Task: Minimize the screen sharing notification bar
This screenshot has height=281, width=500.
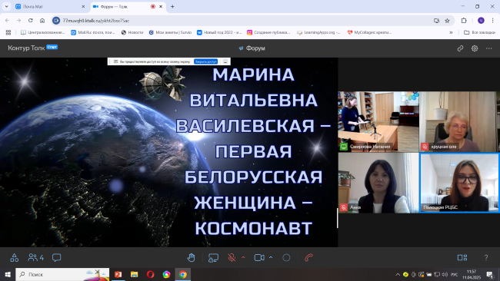Action: pos(225,61)
